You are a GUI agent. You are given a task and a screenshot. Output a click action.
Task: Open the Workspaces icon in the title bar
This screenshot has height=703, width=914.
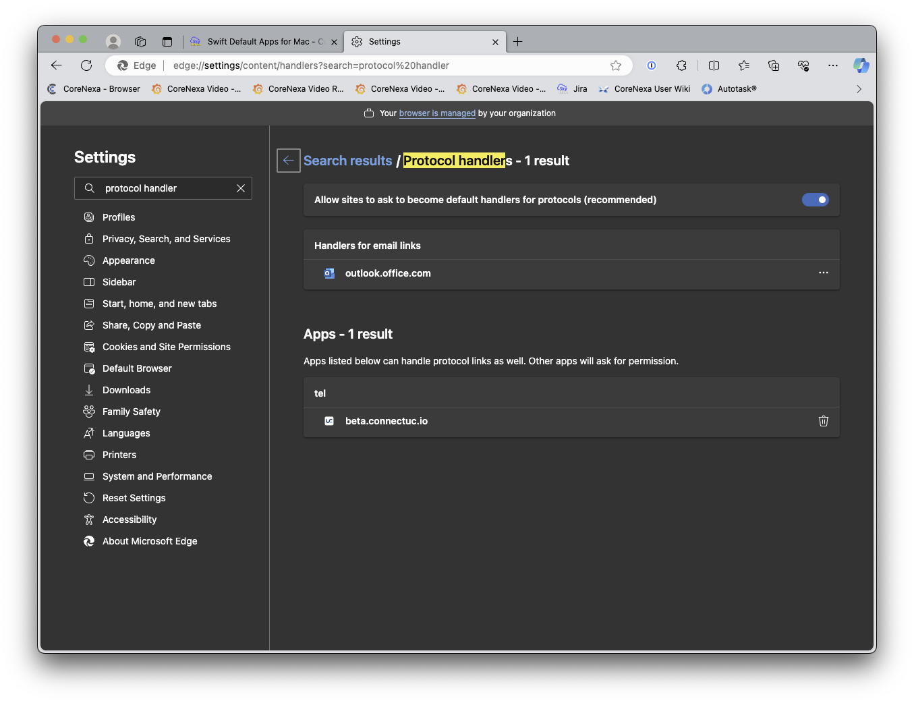tap(140, 42)
